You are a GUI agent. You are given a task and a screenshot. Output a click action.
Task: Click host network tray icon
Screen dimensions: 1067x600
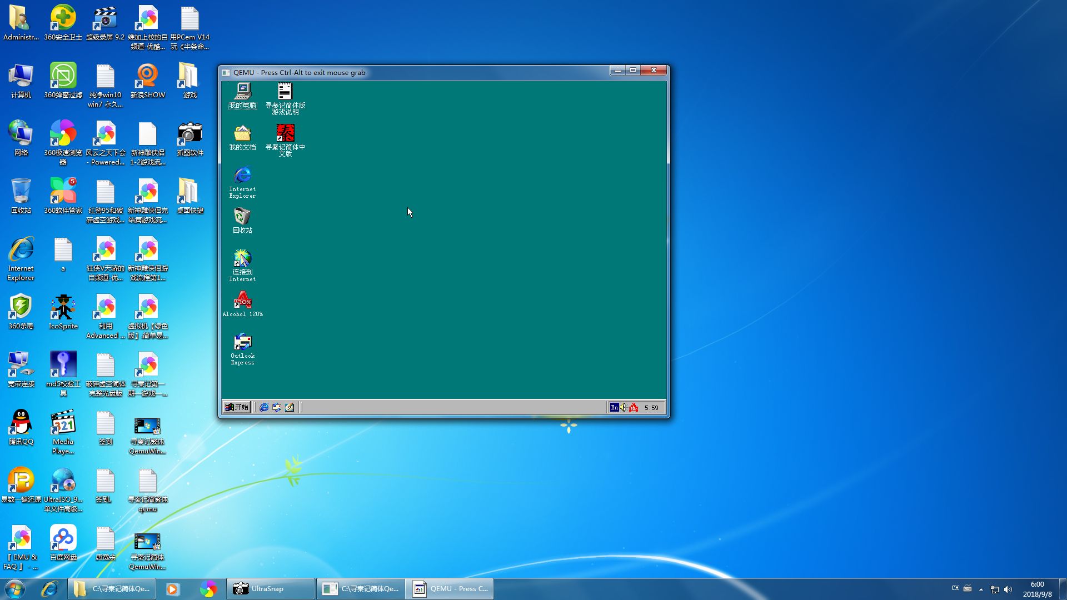(995, 589)
